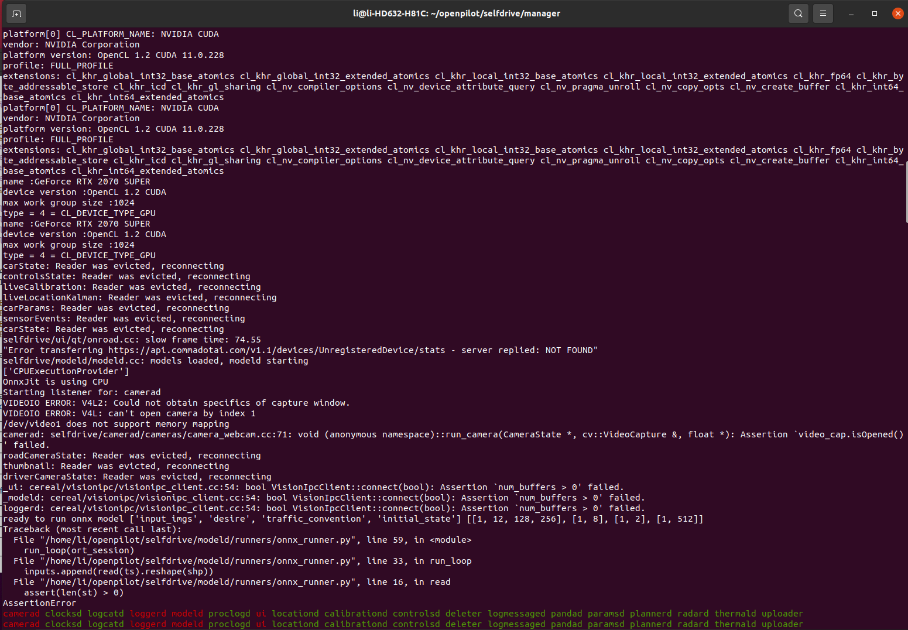This screenshot has height=630, width=908.
Task: Open a new terminal tab
Action: pyautogui.click(x=16, y=13)
